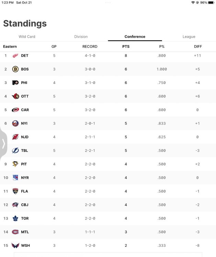Viewport: 216px width, 257px height.
Task: Tap the battery status indicator
Action: (211, 2)
